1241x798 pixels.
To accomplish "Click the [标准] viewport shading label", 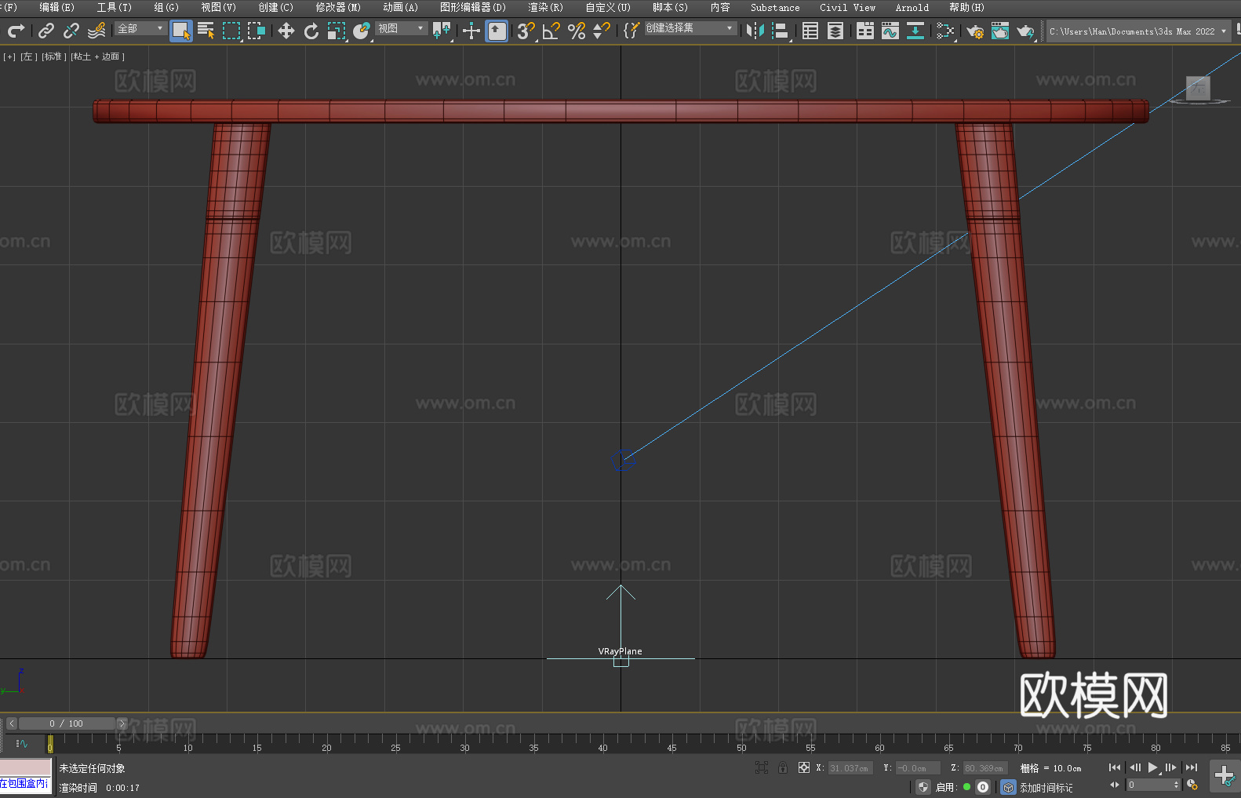I will tap(53, 56).
